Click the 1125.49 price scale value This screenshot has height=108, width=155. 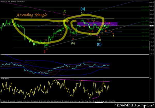(152, 54)
